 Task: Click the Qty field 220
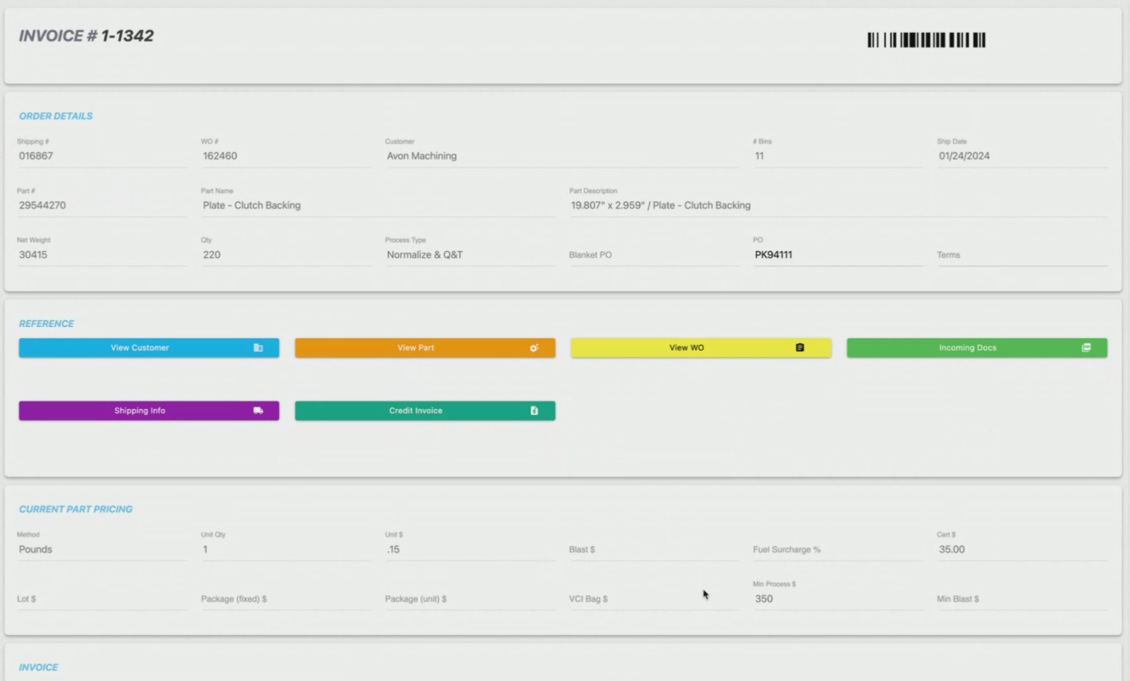(286, 255)
